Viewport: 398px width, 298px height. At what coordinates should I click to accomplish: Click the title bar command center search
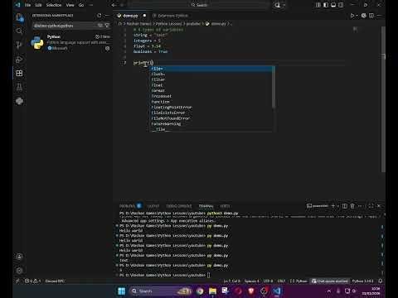pyautogui.click(x=199, y=5)
